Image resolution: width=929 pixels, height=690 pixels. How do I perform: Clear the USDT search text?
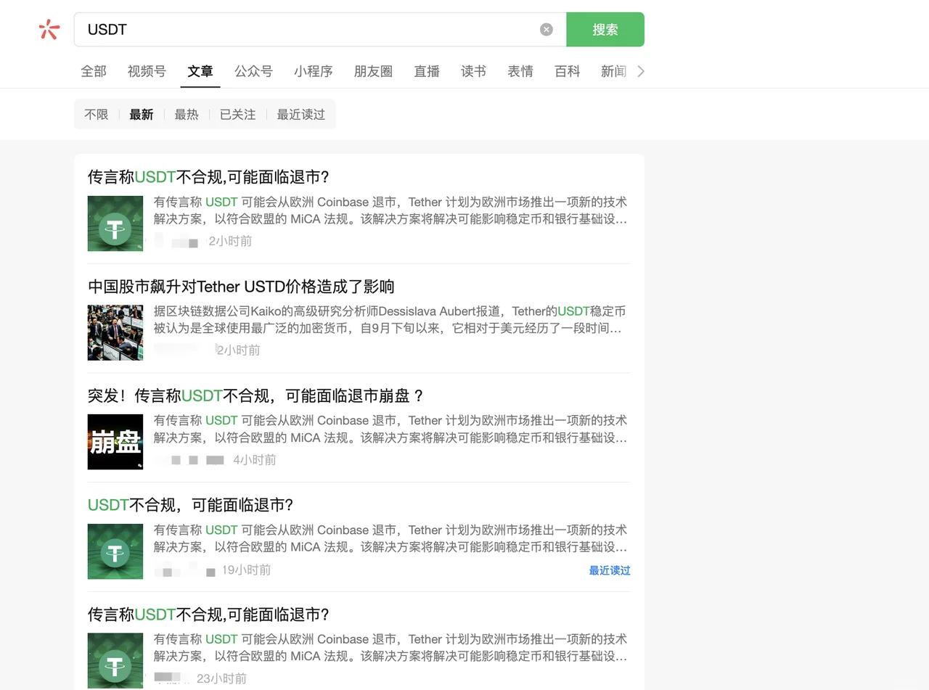click(547, 29)
